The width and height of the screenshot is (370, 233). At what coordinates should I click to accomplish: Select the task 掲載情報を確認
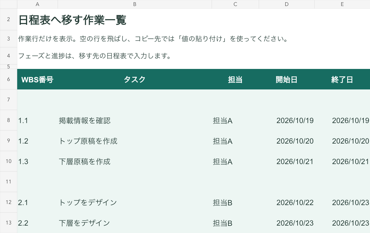[135, 120]
